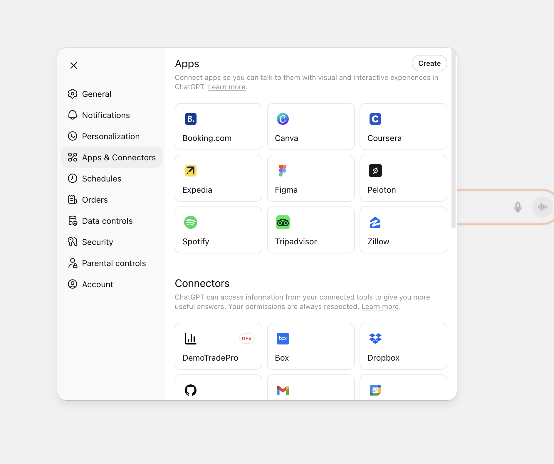Open the Figma app card
This screenshot has width=554, height=464.
pos(310,178)
